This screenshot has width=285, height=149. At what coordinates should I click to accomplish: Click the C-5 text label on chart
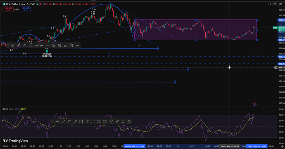coord(24,53)
